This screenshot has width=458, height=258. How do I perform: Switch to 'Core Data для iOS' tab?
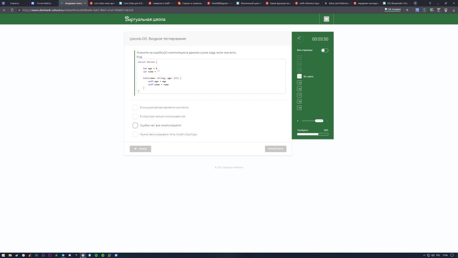(132, 3)
